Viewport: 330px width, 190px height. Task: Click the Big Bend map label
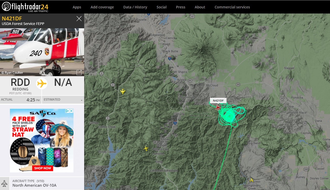coord(254,143)
